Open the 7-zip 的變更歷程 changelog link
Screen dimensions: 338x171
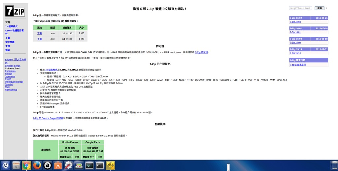(x=298, y=65)
